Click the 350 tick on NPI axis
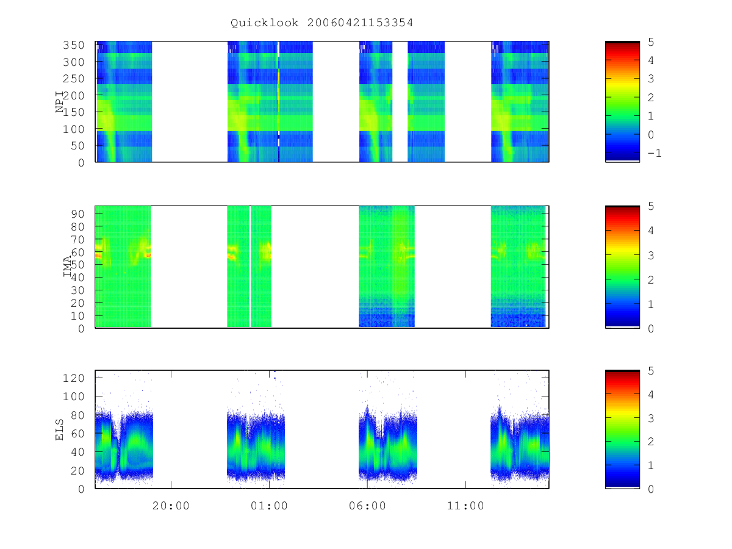Image resolution: width=732 pixels, height=549 pixels. pyautogui.click(x=75, y=45)
